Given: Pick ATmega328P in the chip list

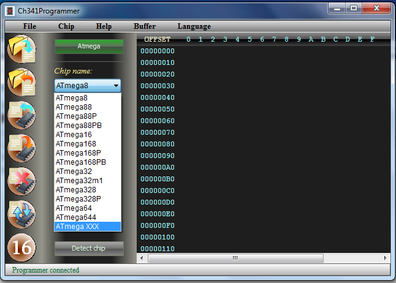Looking at the screenshot, I should pyautogui.click(x=88, y=199).
